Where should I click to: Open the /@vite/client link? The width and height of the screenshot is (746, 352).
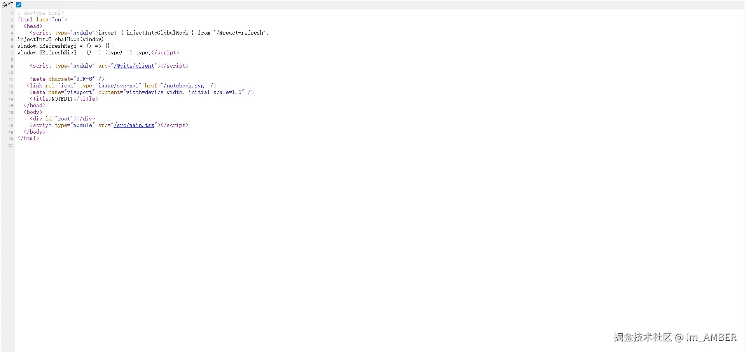[x=134, y=66]
